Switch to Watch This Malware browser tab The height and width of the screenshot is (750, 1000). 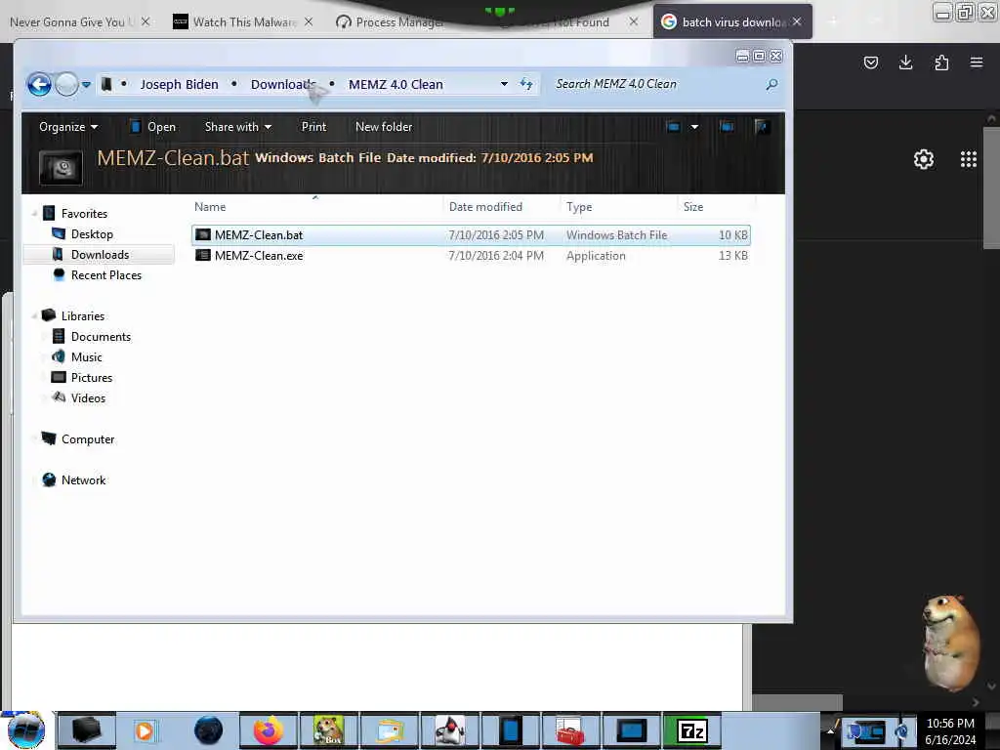tap(245, 22)
